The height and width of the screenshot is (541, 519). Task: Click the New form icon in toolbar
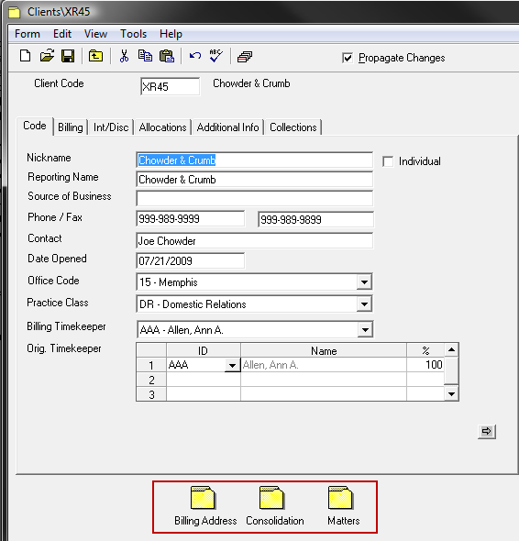25,56
